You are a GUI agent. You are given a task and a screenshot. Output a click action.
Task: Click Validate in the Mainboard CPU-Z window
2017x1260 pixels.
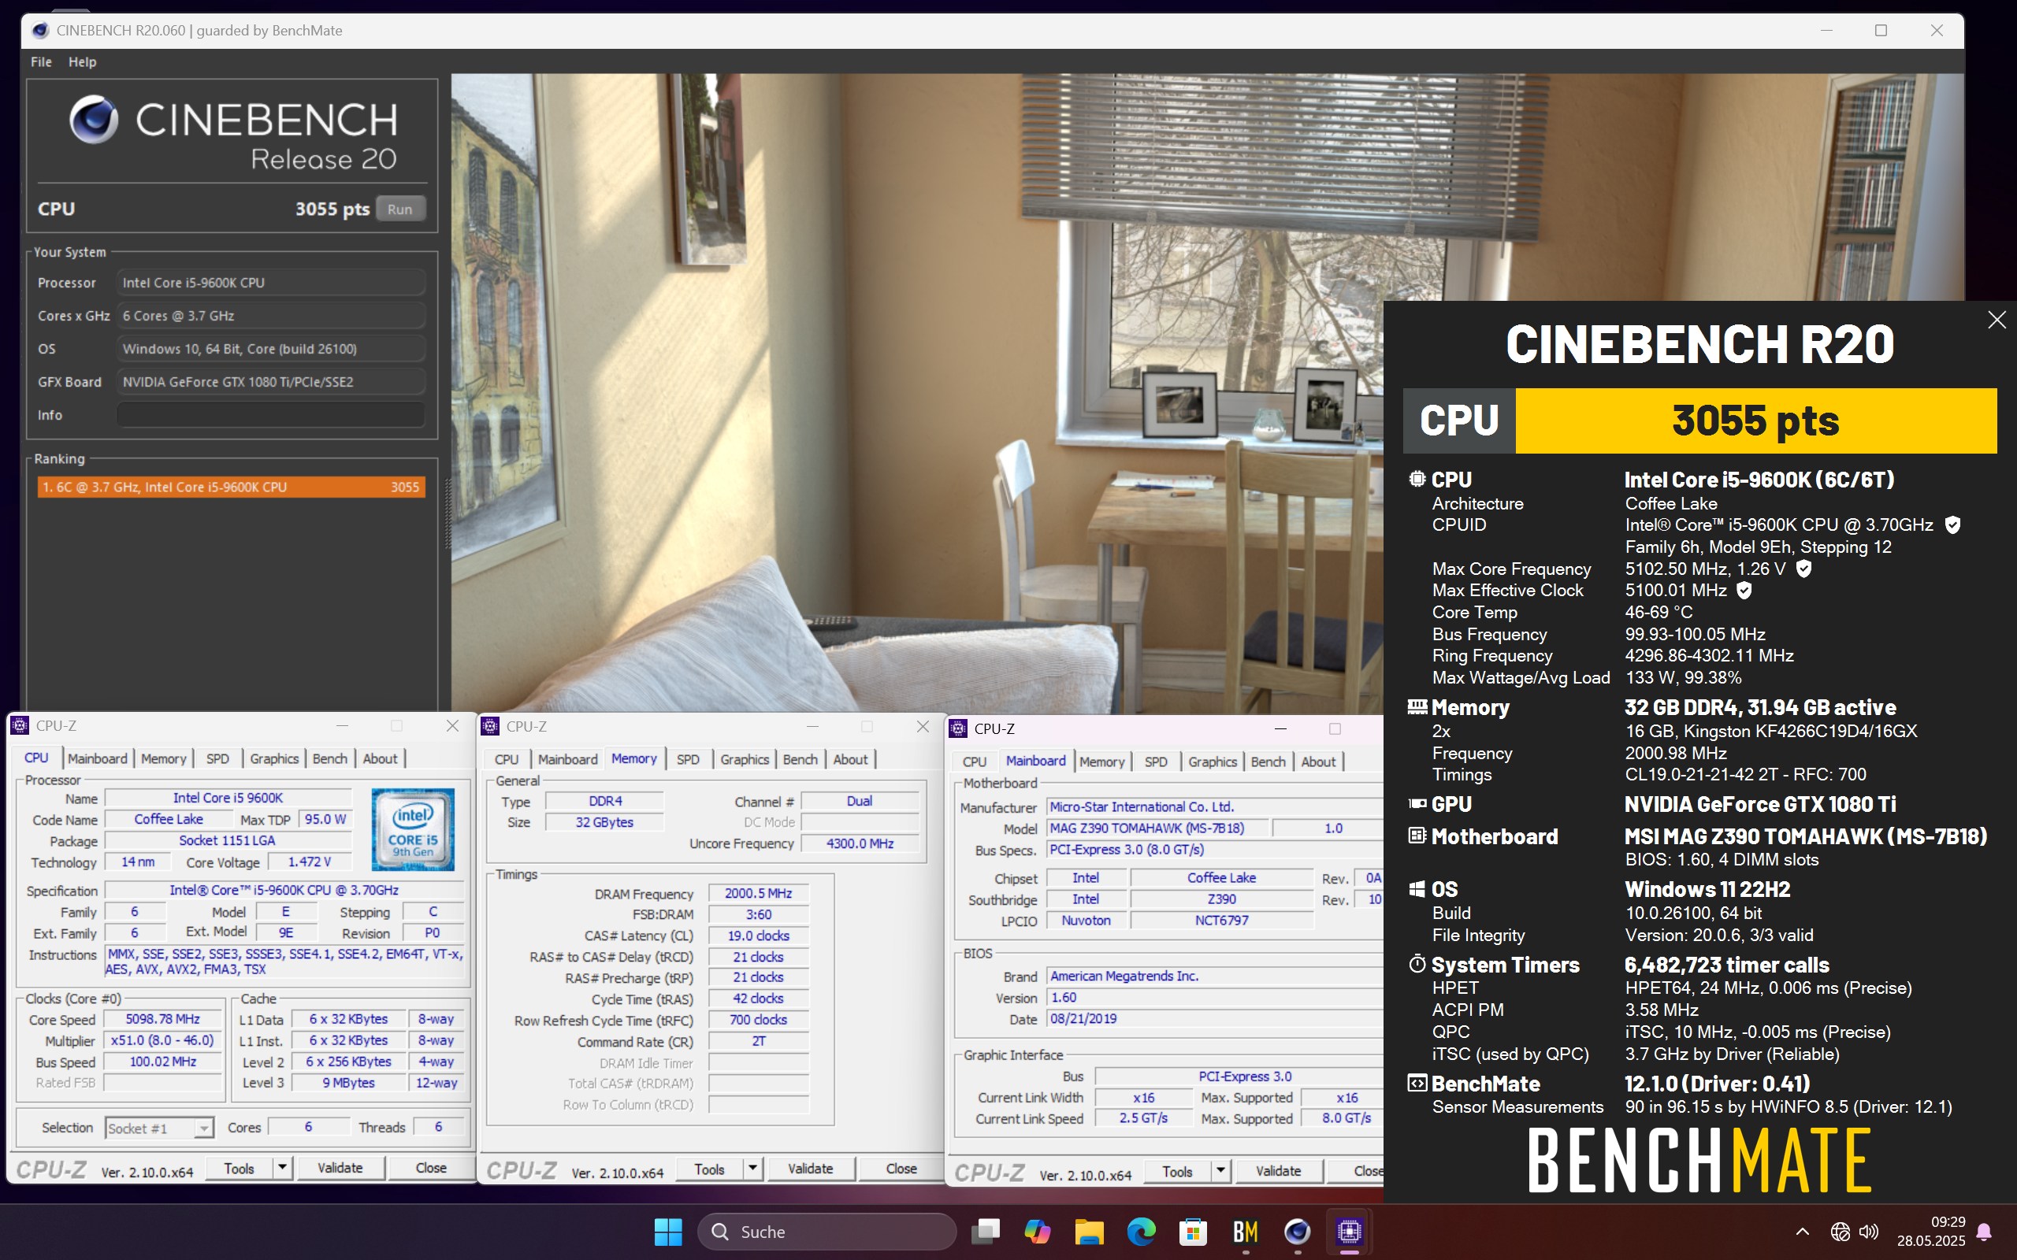(1279, 1171)
